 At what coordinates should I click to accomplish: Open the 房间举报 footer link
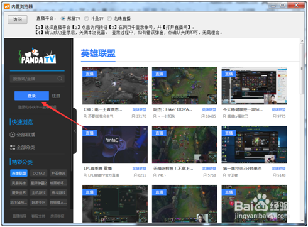(57, 216)
